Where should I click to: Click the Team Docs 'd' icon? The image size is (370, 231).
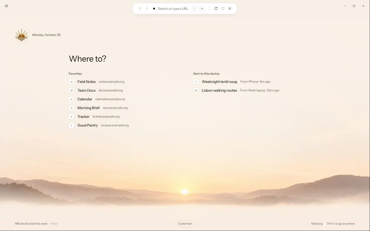[x=71, y=90]
